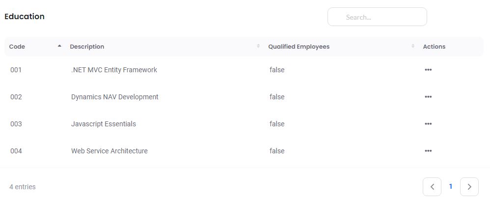Open actions menu for Dynamics NAV Development

click(x=428, y=97)
